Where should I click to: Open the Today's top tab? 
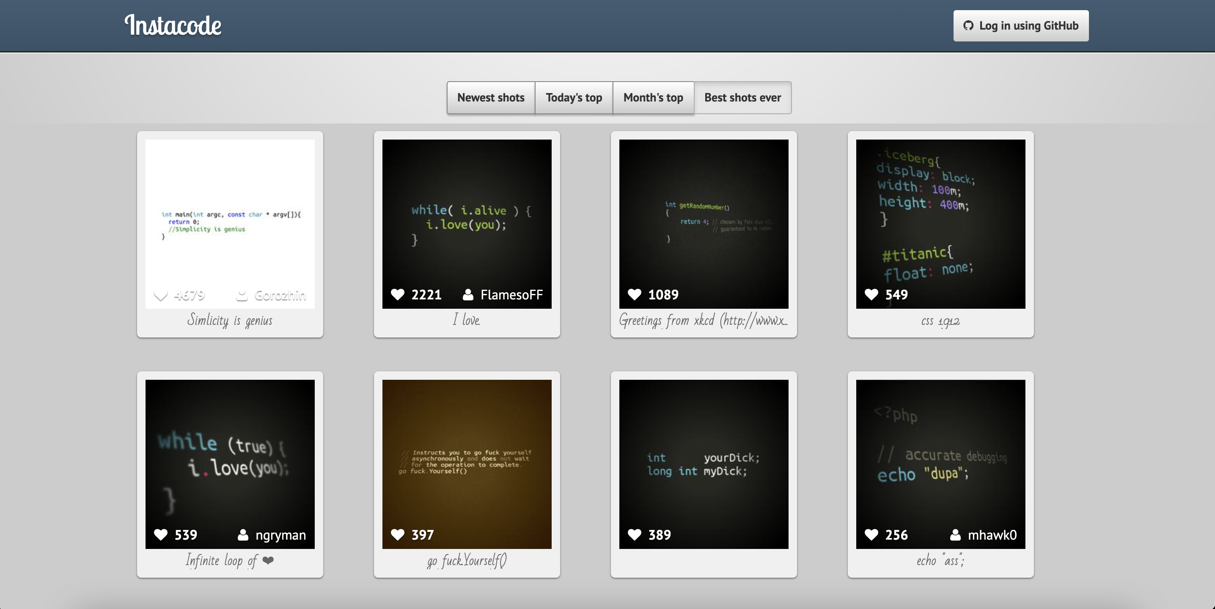[x=574, y=98]
